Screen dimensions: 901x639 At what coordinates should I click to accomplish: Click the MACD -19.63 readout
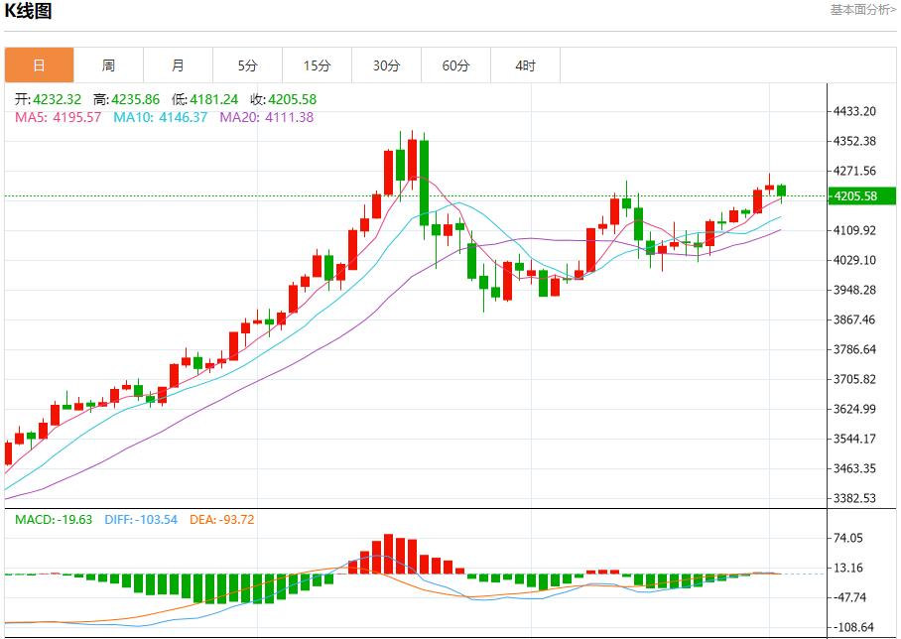point(54,520)
